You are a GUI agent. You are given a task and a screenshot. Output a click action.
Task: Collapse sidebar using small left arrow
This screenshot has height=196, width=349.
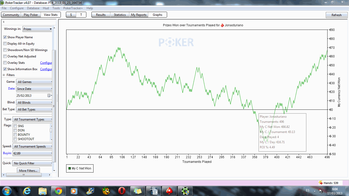tap(4, 22)
